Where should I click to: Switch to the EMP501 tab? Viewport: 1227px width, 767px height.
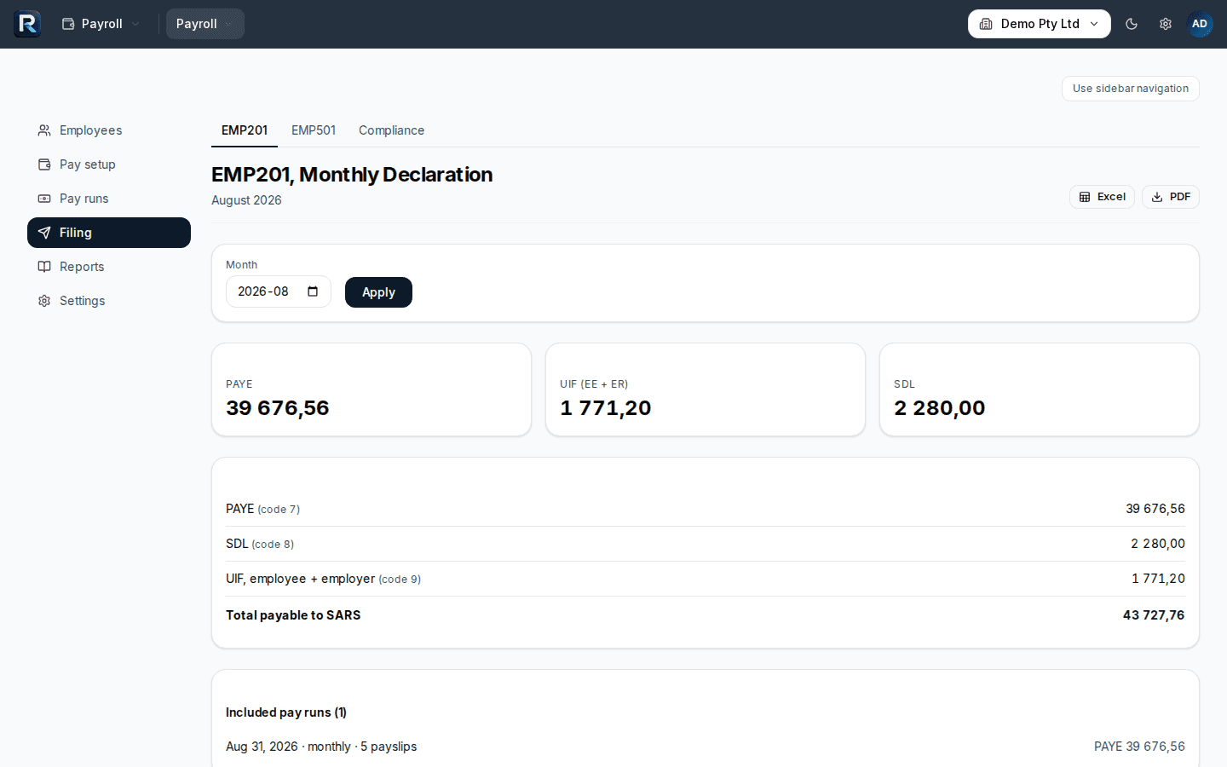(x=314, y=130)
